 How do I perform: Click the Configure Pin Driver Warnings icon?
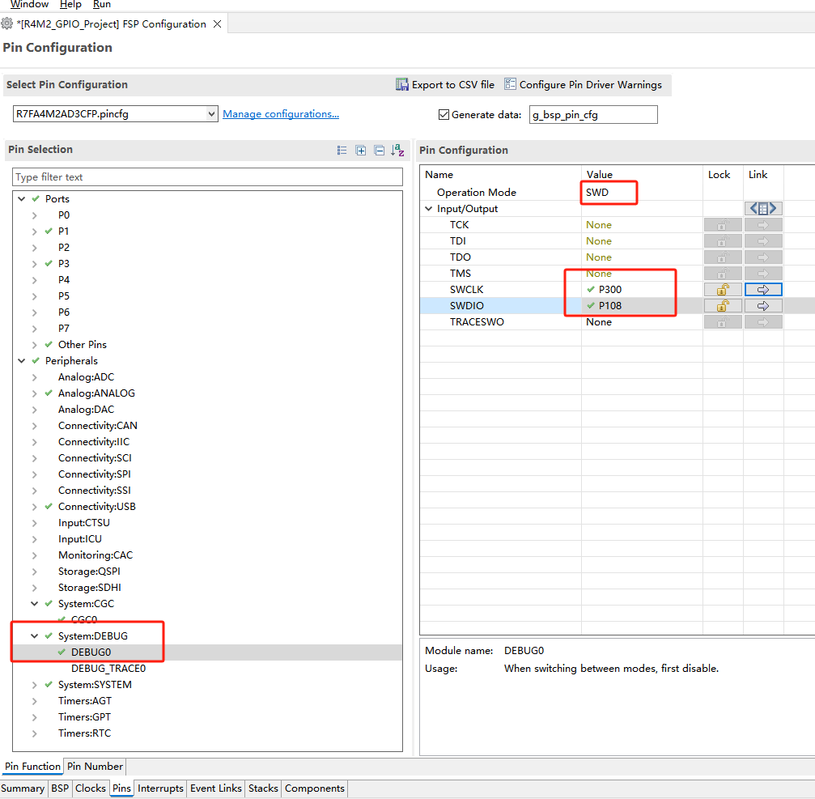point(510,84)
